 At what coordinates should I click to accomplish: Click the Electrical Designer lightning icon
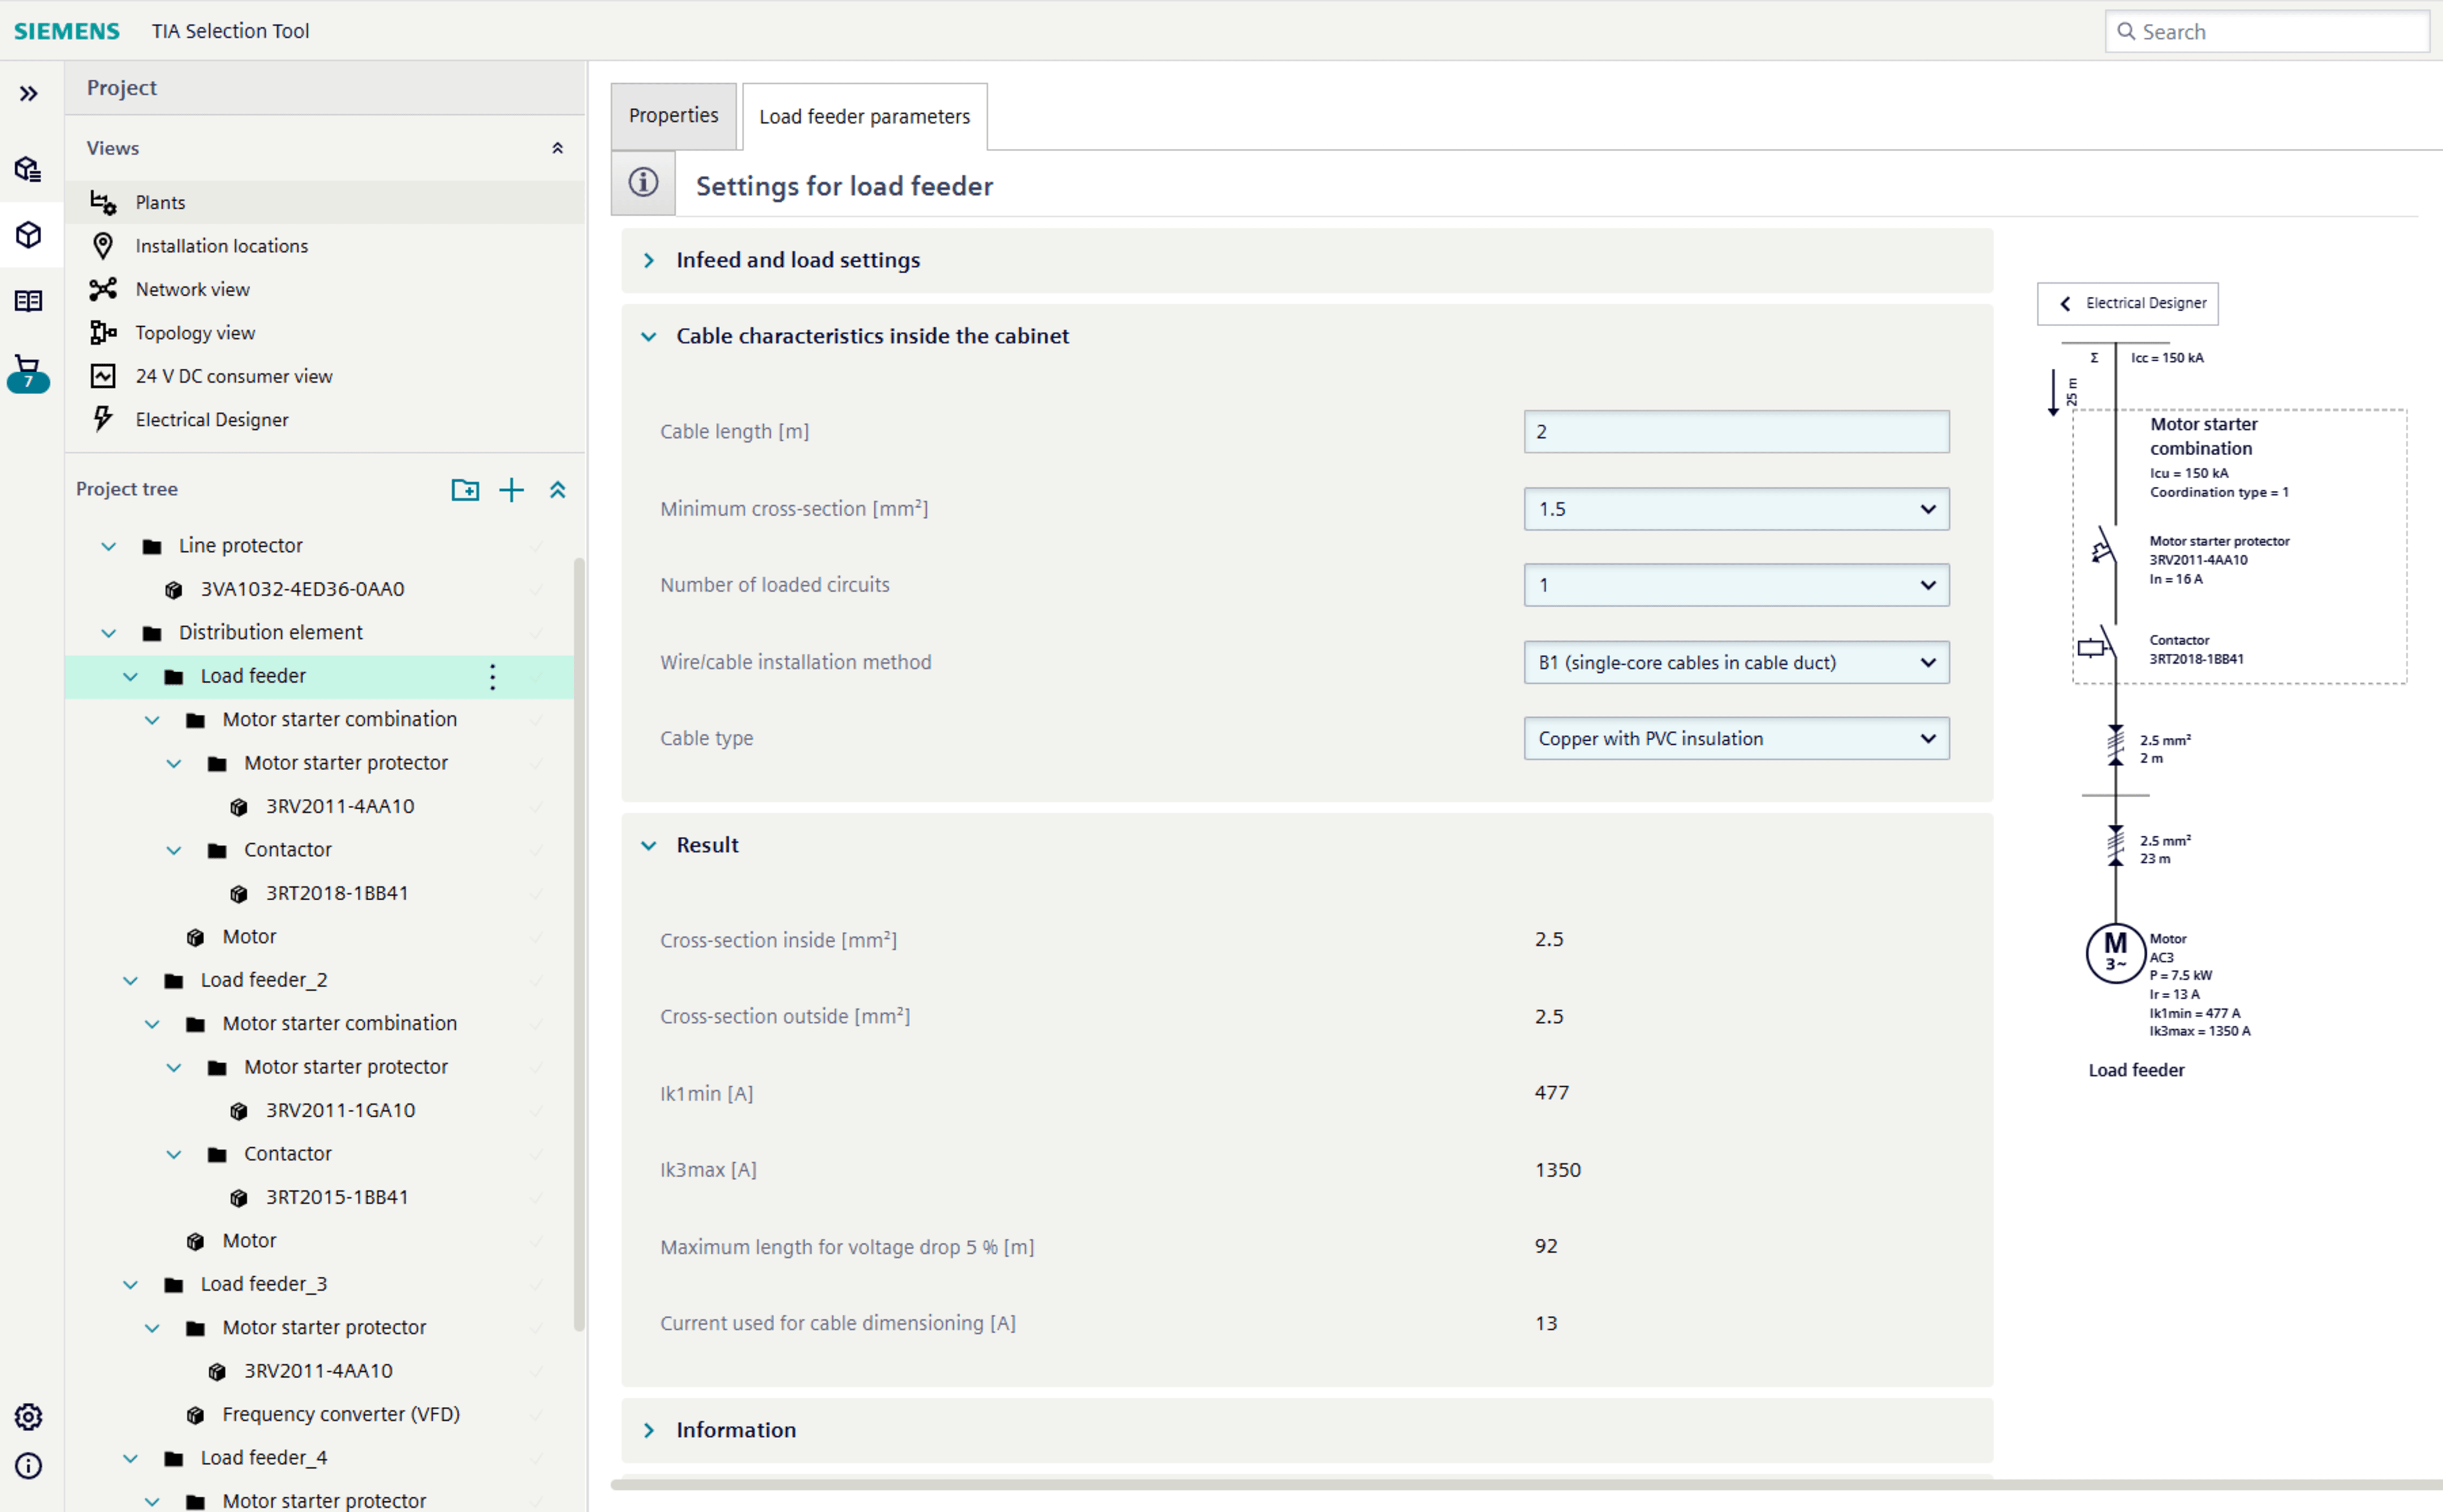[103, 419]
